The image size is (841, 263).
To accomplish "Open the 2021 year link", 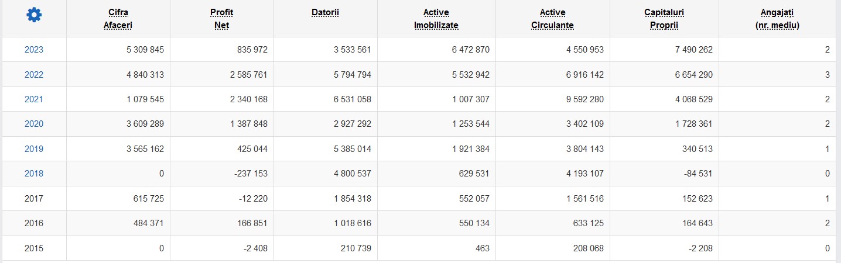I will click(34, 99).
